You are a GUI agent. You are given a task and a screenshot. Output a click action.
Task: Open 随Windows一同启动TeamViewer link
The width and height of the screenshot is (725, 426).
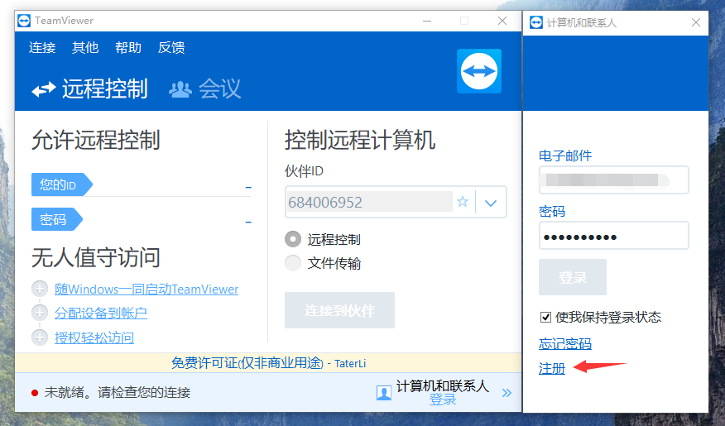coord(146,290)
